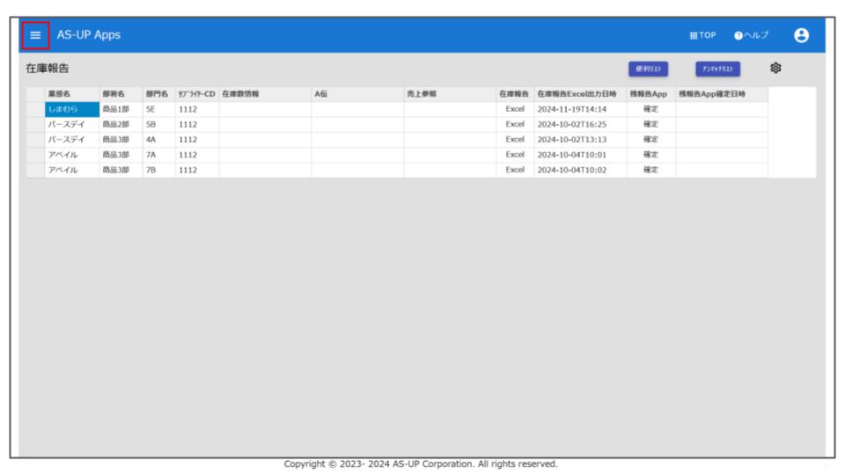
Task: Click the AS-UP Apps title
Action: click(89, 35)
